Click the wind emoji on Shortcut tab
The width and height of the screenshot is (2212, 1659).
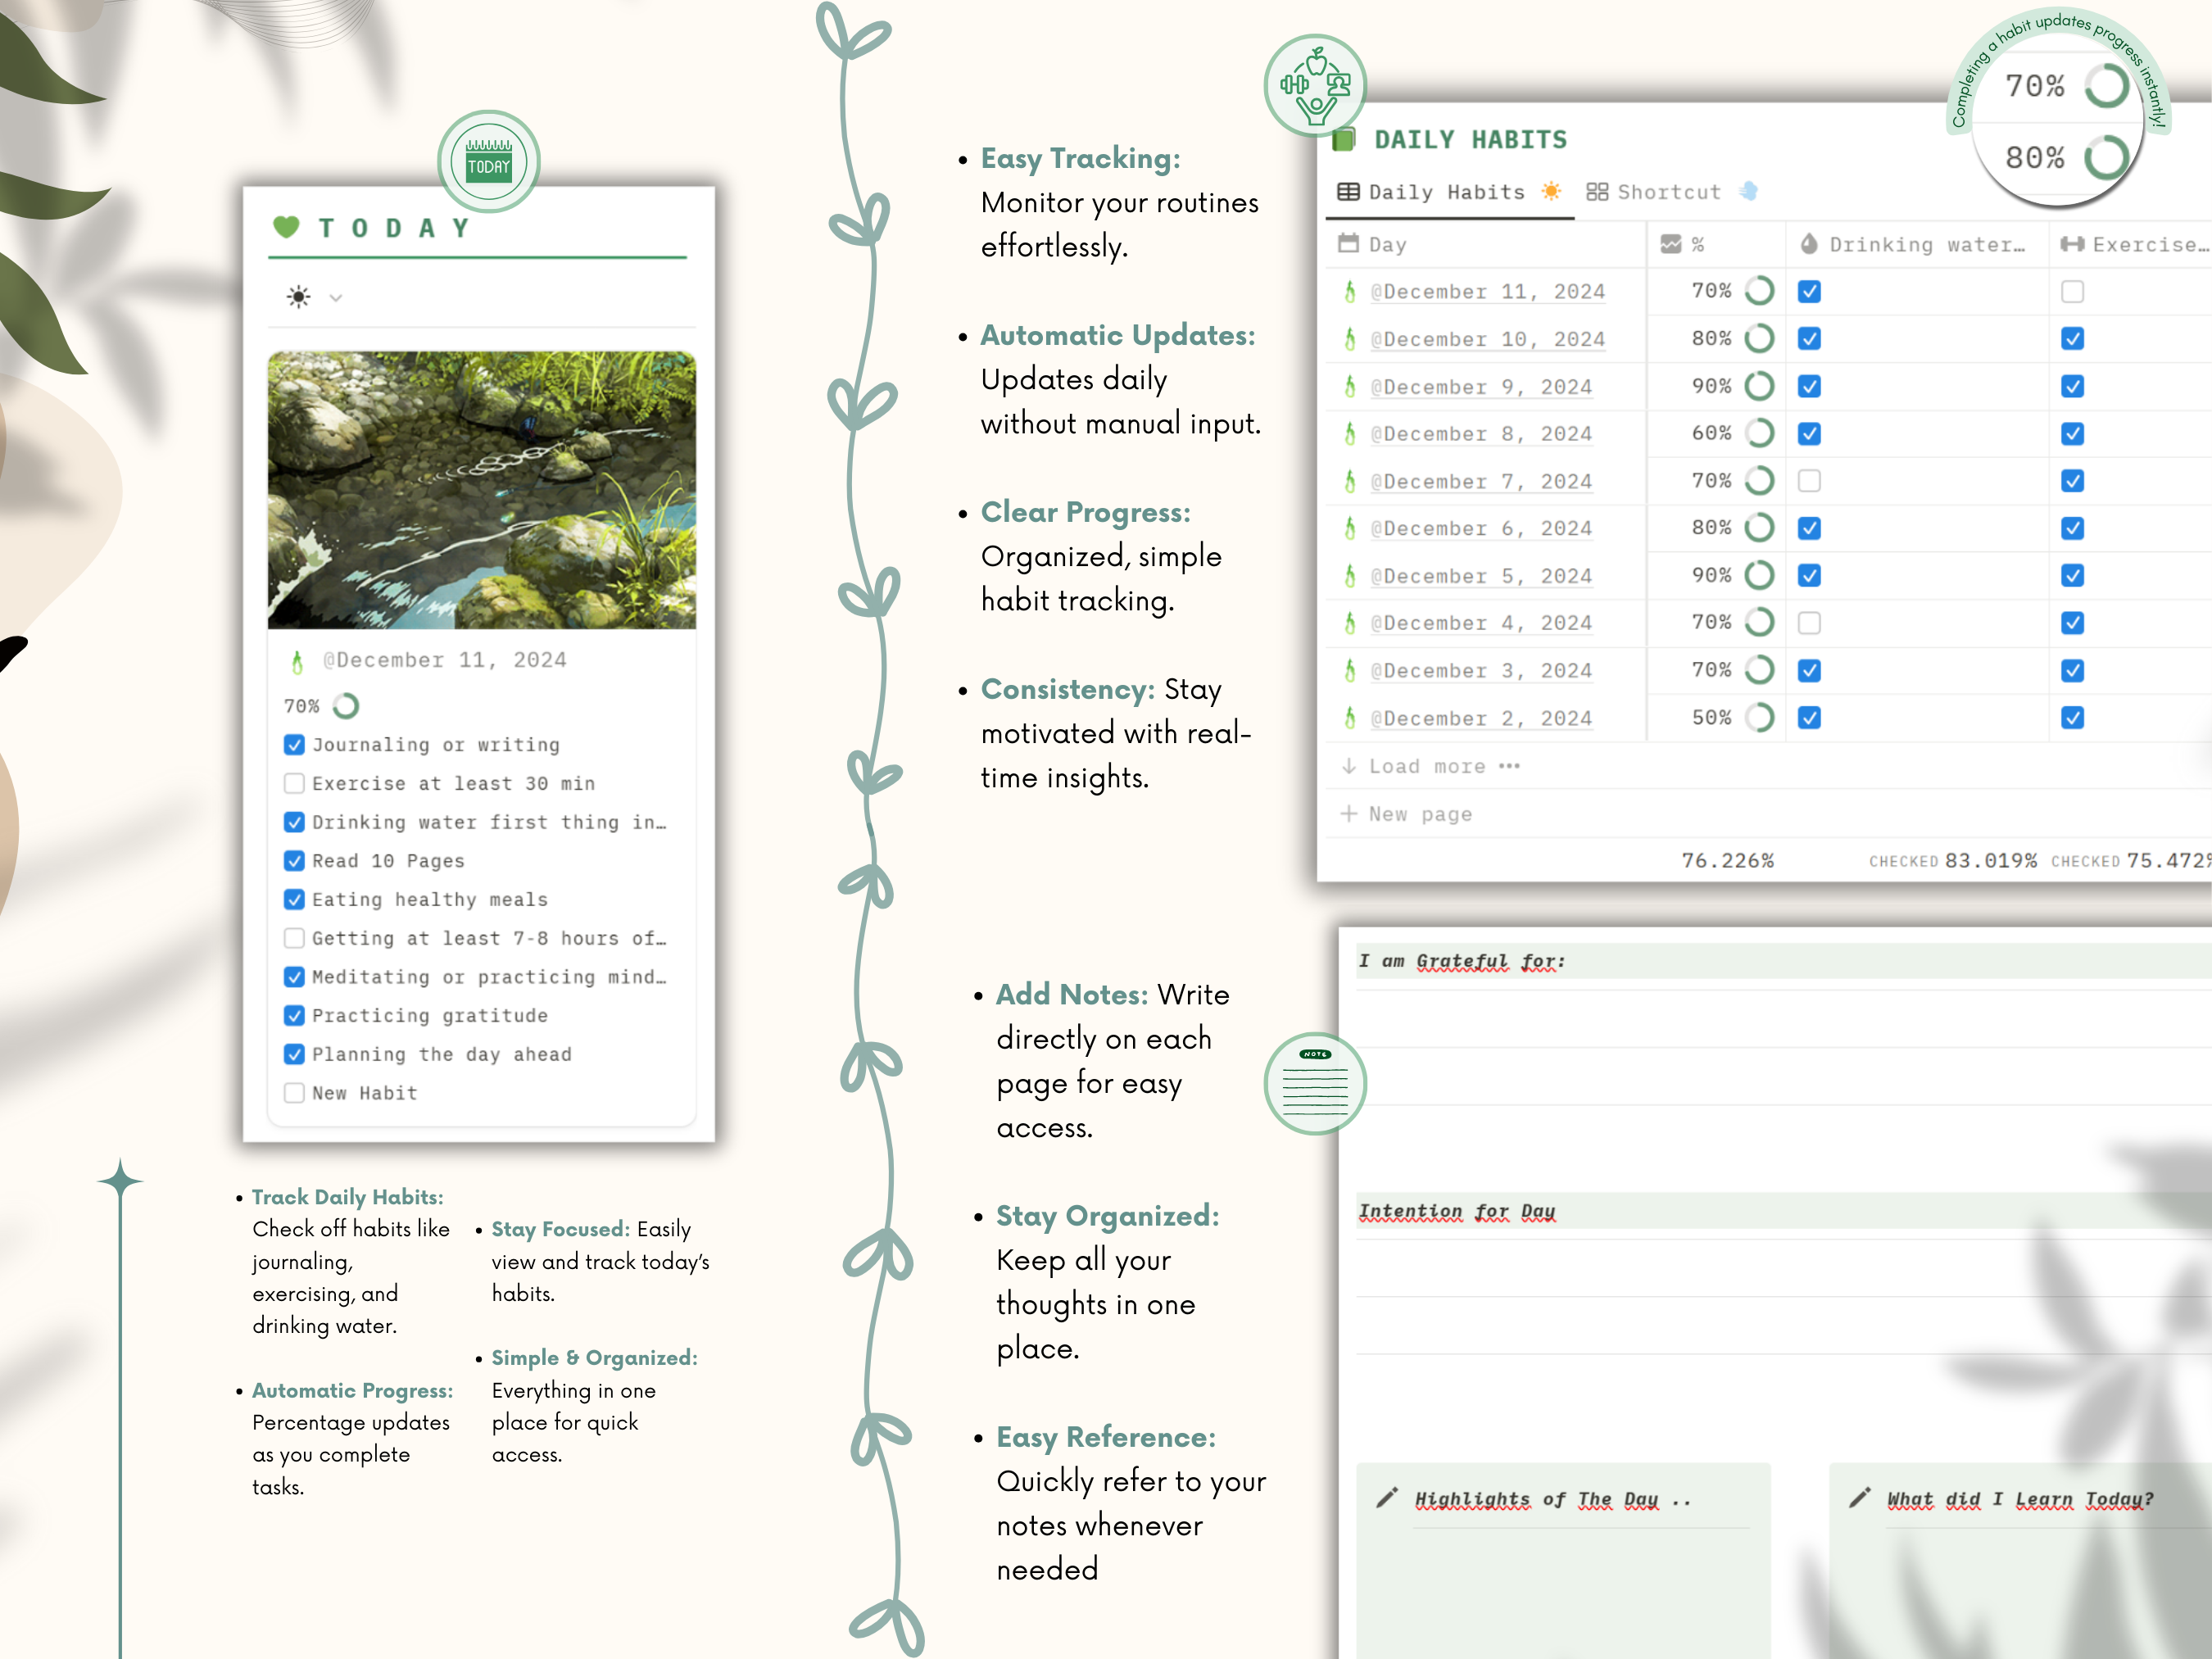[x=1749, y=191]
